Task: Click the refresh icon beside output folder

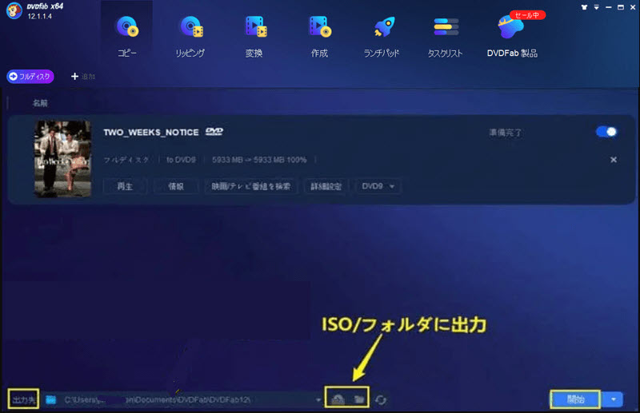Action: (382, 398)
